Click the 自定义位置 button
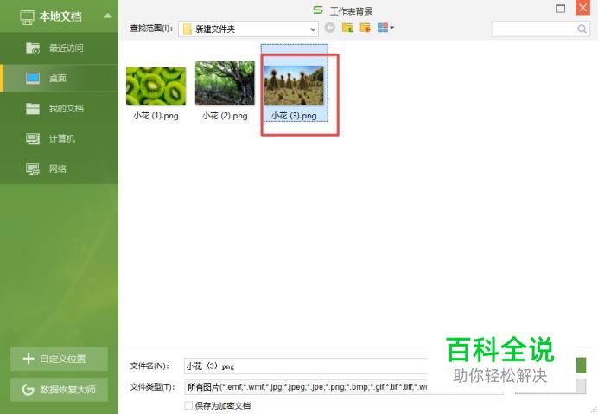 59,359
